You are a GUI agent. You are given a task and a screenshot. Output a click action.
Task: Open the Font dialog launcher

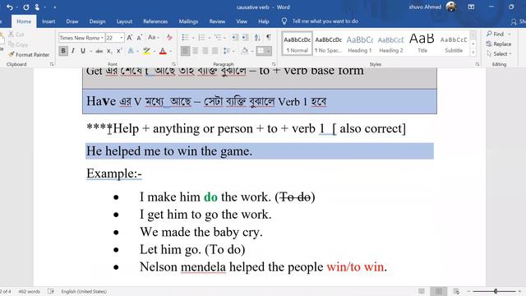173,64
